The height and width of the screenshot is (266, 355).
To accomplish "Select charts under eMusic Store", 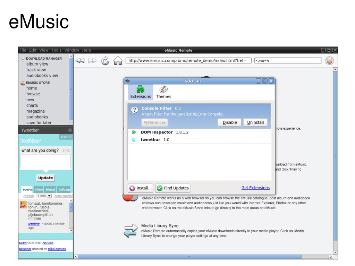I will [32, 105].
